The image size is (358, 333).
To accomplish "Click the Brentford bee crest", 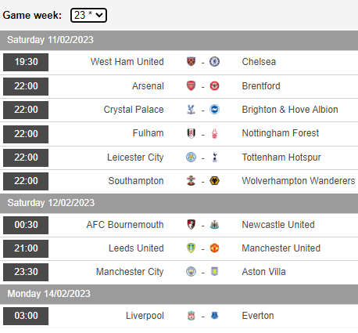I will pyautogui.click(x=214, y=86).
